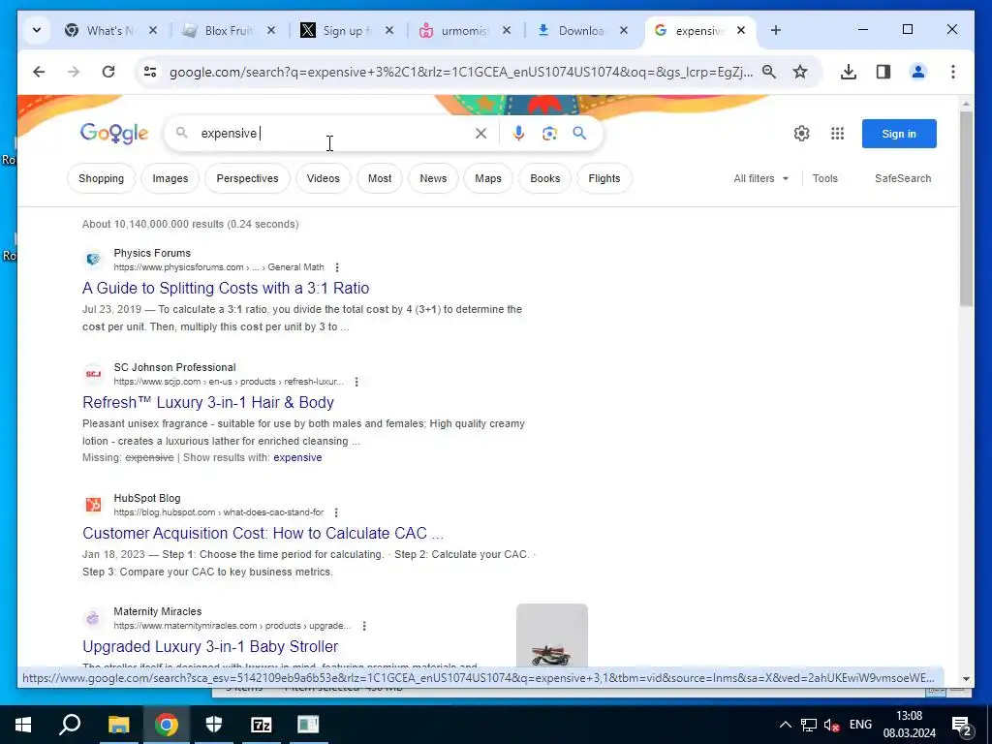
Task: Select the Most filter chip
Action: pos(380,178)
